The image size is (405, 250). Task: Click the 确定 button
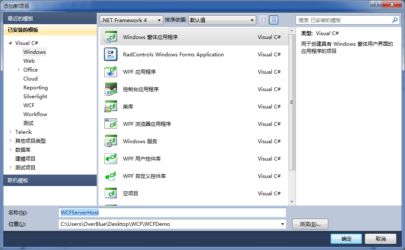point(346,239)
